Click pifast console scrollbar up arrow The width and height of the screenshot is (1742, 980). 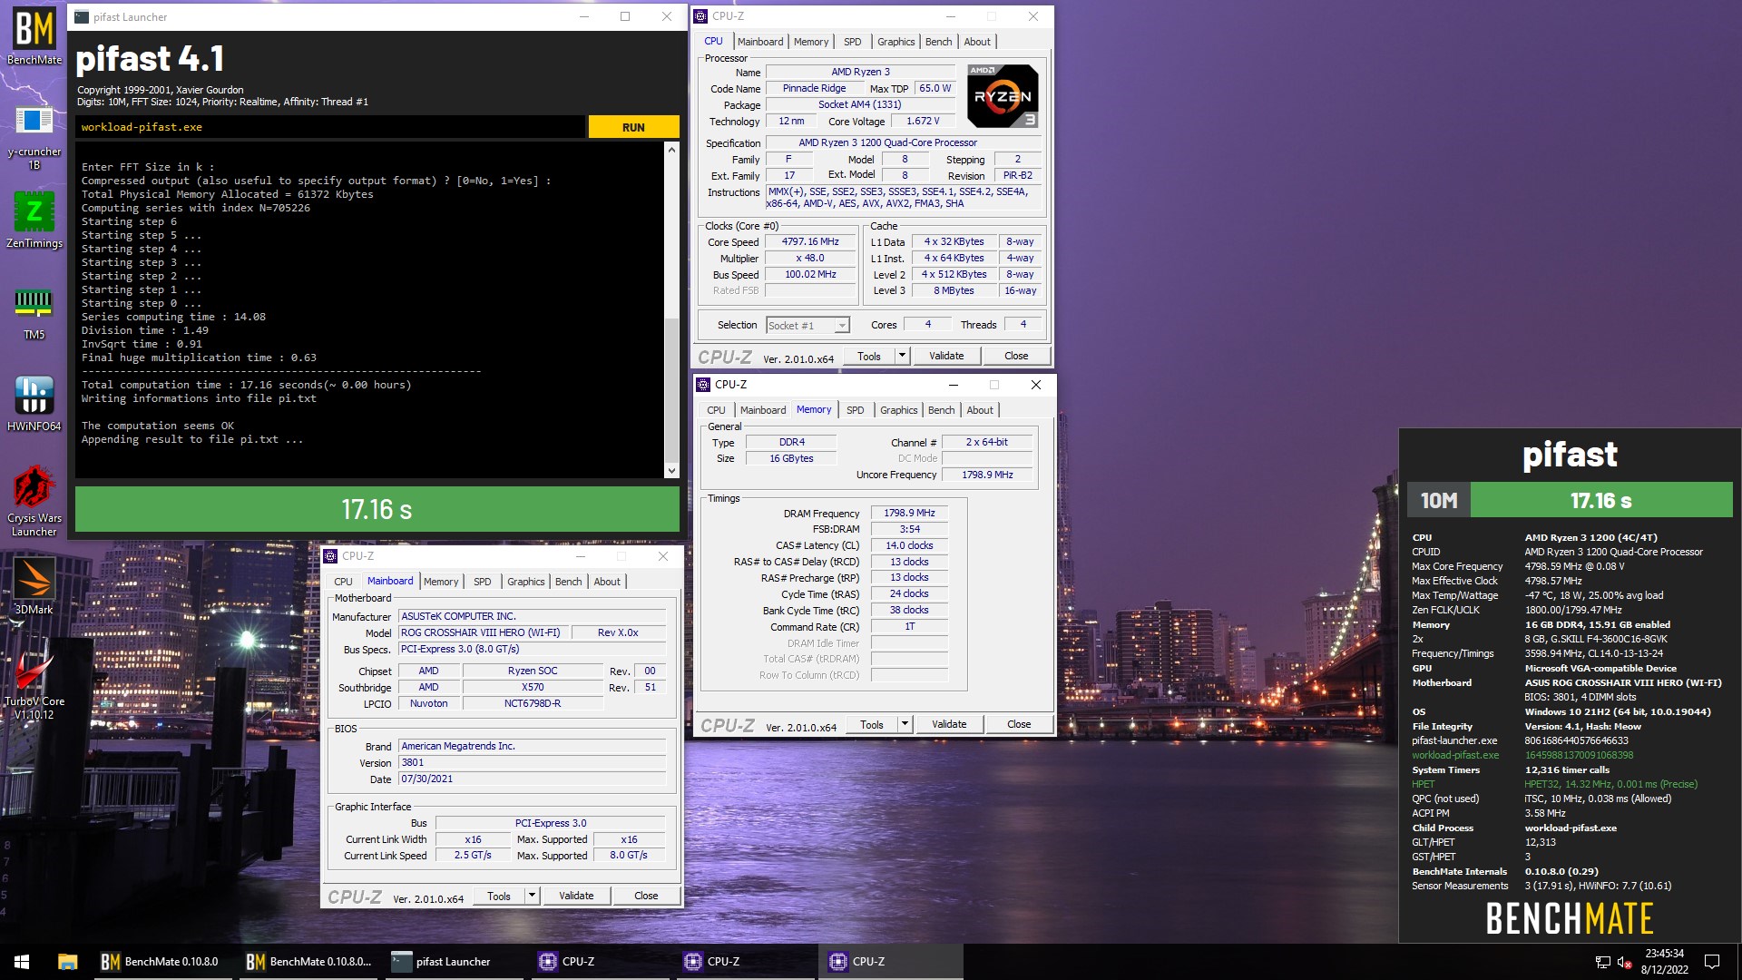click(x=671, y=149)
